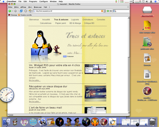The width and height of the screenshot is (159, 127).
Task: Open the Calculatrices navigation link
Action: click(x=46, y=23)
